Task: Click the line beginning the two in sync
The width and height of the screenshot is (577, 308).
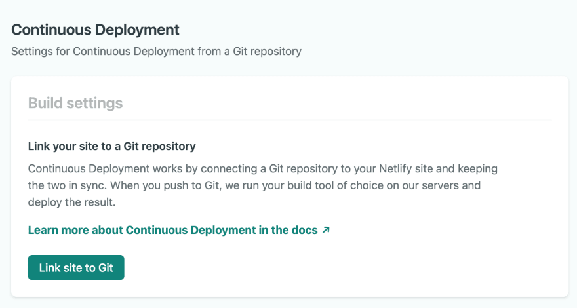Action: pos(254,185)
